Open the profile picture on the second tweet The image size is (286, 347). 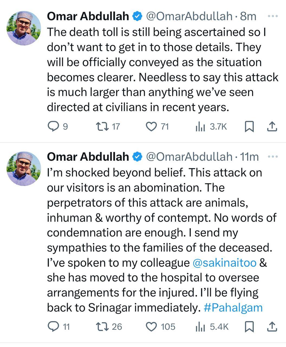pos(24,168)
